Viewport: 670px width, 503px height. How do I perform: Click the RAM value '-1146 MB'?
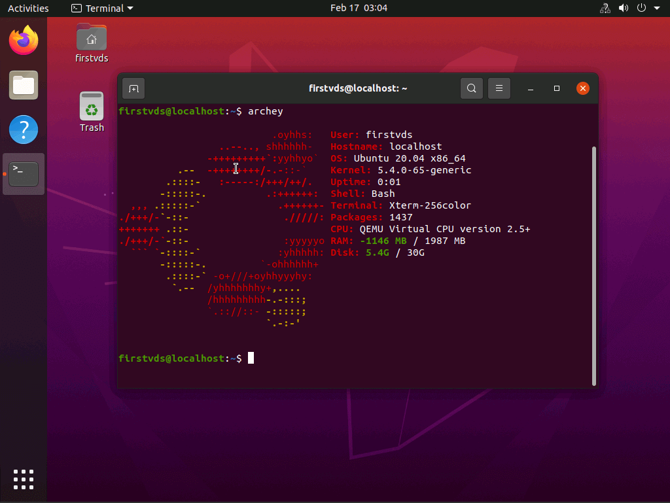[x=383, y=241]
